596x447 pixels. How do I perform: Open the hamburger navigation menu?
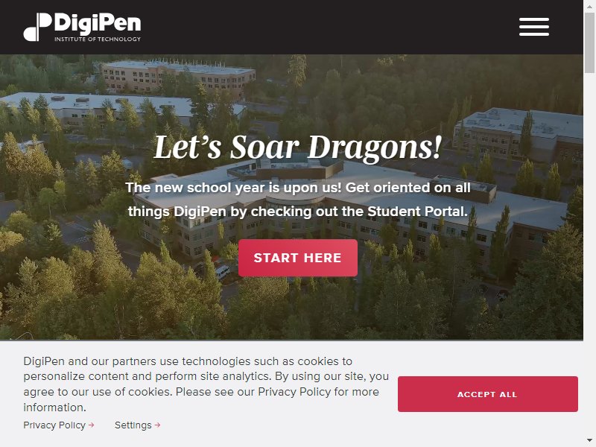tap(534, 27)
